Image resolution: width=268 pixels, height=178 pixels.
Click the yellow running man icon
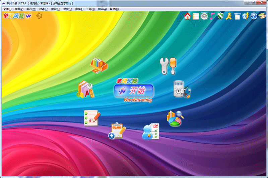[x=229, y=16]
